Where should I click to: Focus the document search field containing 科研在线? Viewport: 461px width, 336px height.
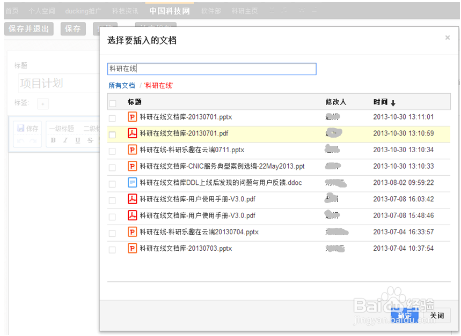coord(211,69)
